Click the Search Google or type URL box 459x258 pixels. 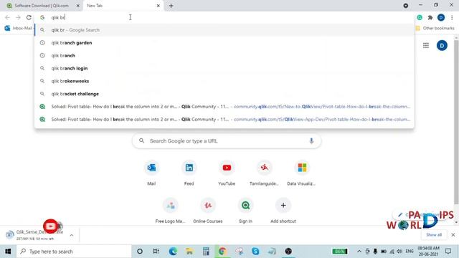(227, 141)
